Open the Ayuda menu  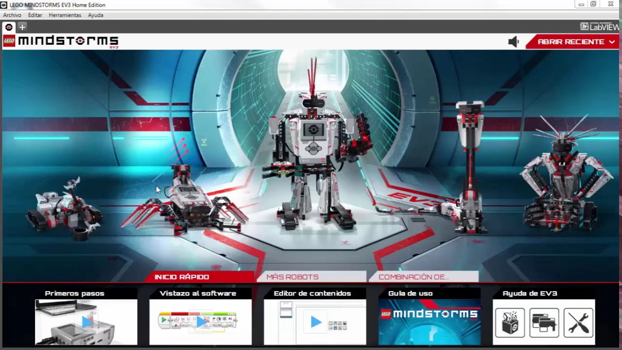coord(95,15)
